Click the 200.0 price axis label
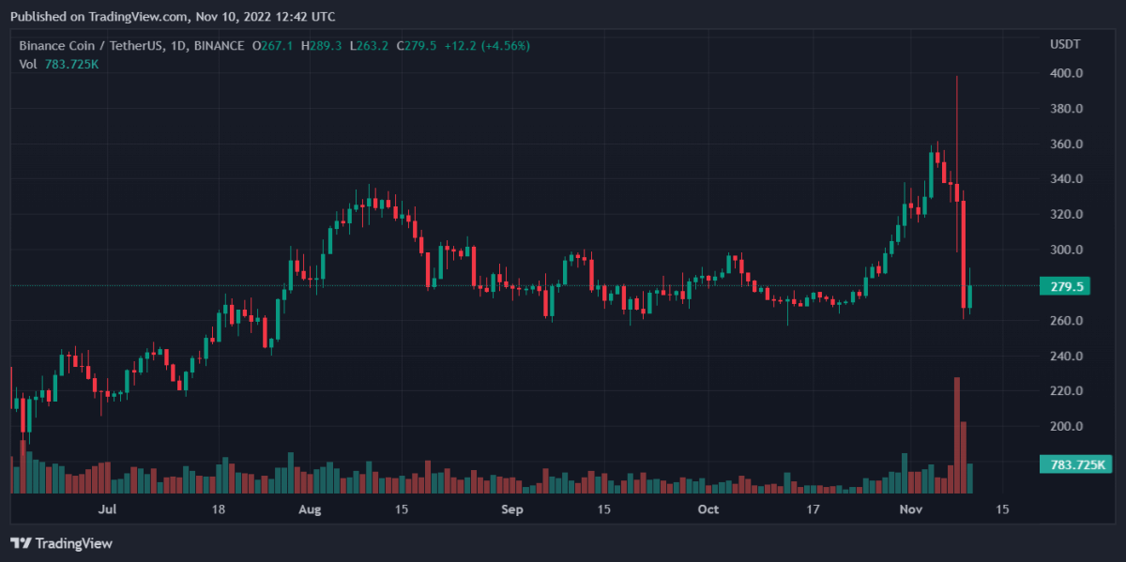1126x562 pixels. tap(1067, 427)
